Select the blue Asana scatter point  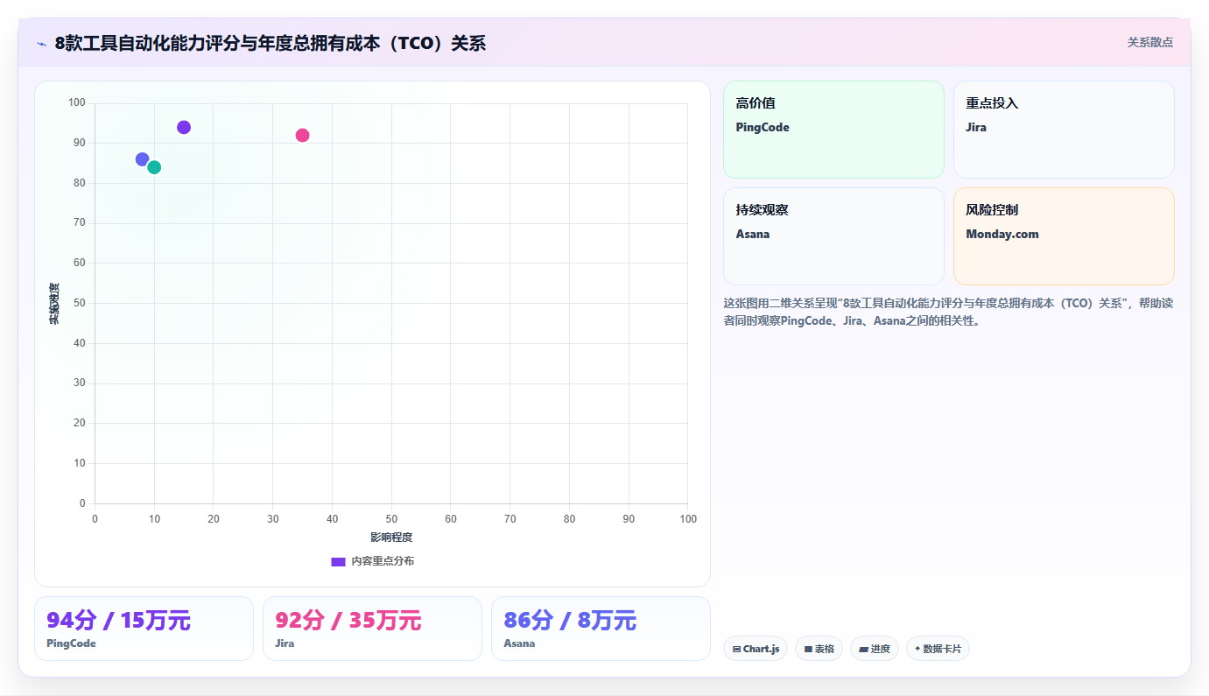click(x=143, y=159)
